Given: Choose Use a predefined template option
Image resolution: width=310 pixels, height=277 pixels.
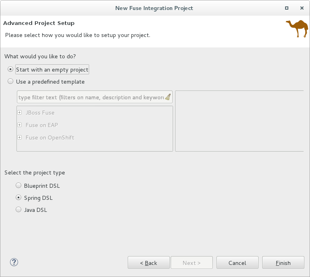Looking at the screenshot, I should 10,82.
